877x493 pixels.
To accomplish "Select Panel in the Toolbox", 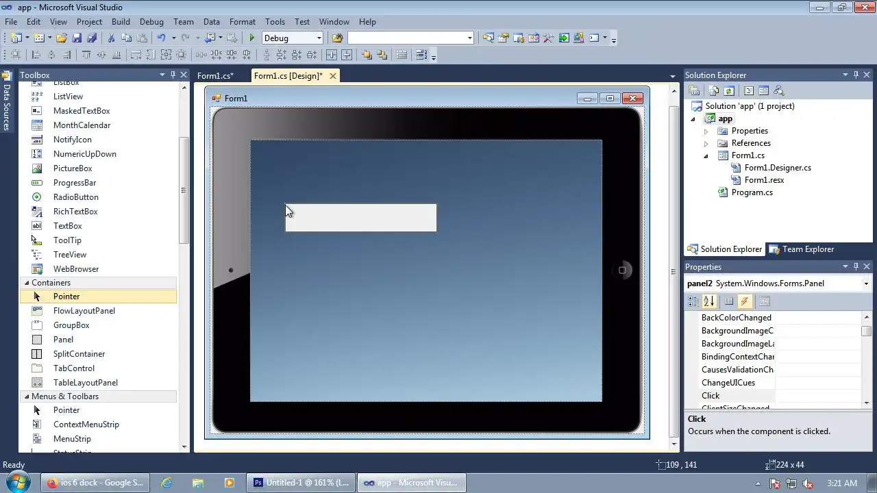I will click(63, 340).
